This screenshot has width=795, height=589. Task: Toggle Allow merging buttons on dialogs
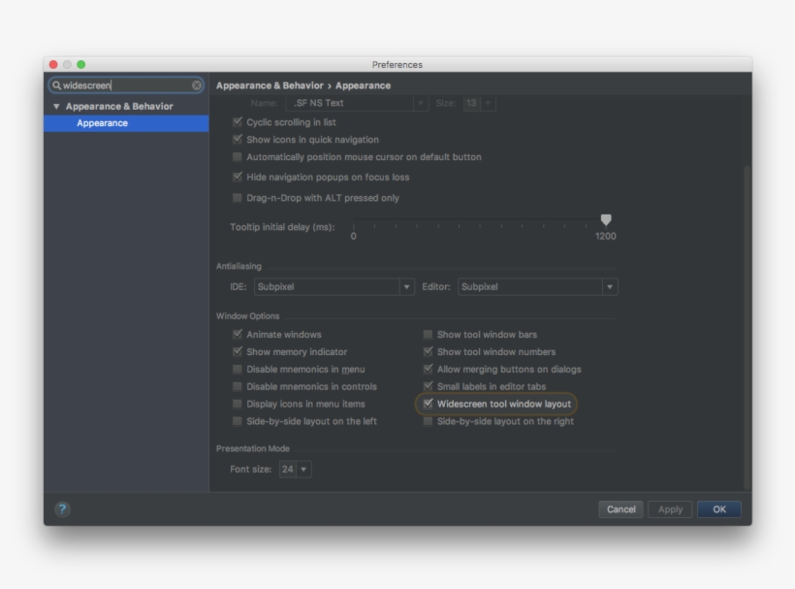pos(427,369)
